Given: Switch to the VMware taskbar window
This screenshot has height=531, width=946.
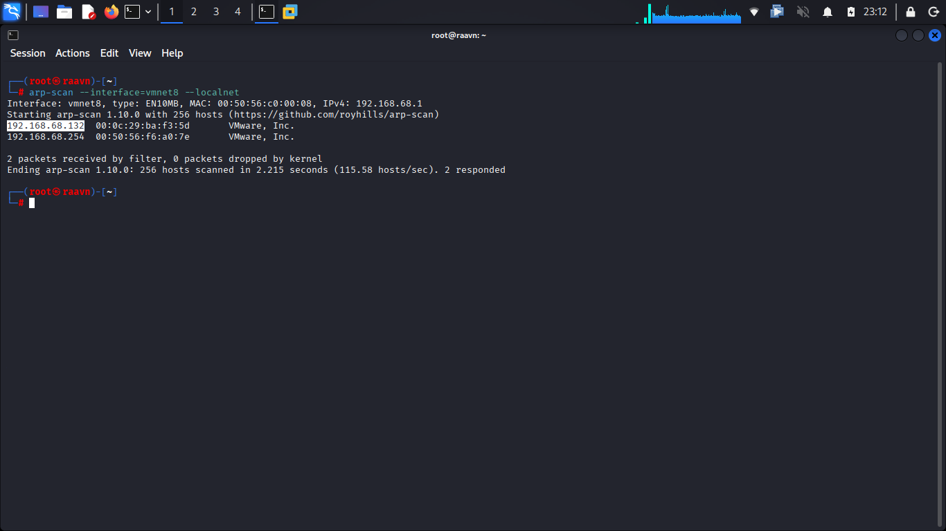Looking at the screenshot, I should click(x=289, y=12).
